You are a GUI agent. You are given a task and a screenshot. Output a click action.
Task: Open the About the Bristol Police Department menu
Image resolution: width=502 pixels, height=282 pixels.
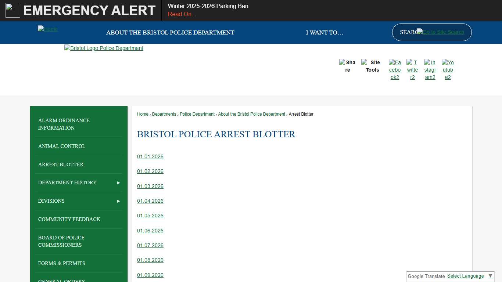click(170, 33)
